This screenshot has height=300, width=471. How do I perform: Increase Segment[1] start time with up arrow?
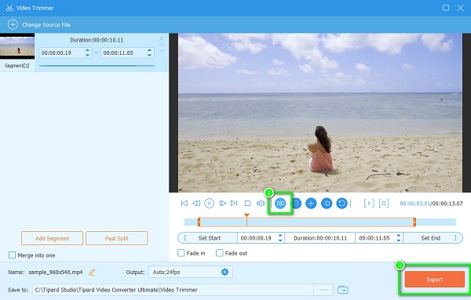87,50
